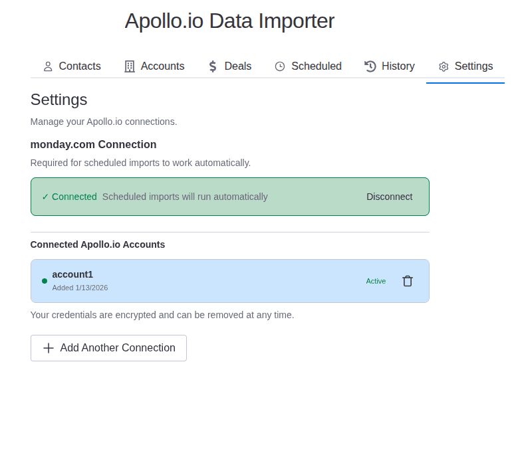Image resolution: width=520 pixels, height=463 pixels.
Task: Delete account1 with the trash icon
Action: click(x=408, y=281)
